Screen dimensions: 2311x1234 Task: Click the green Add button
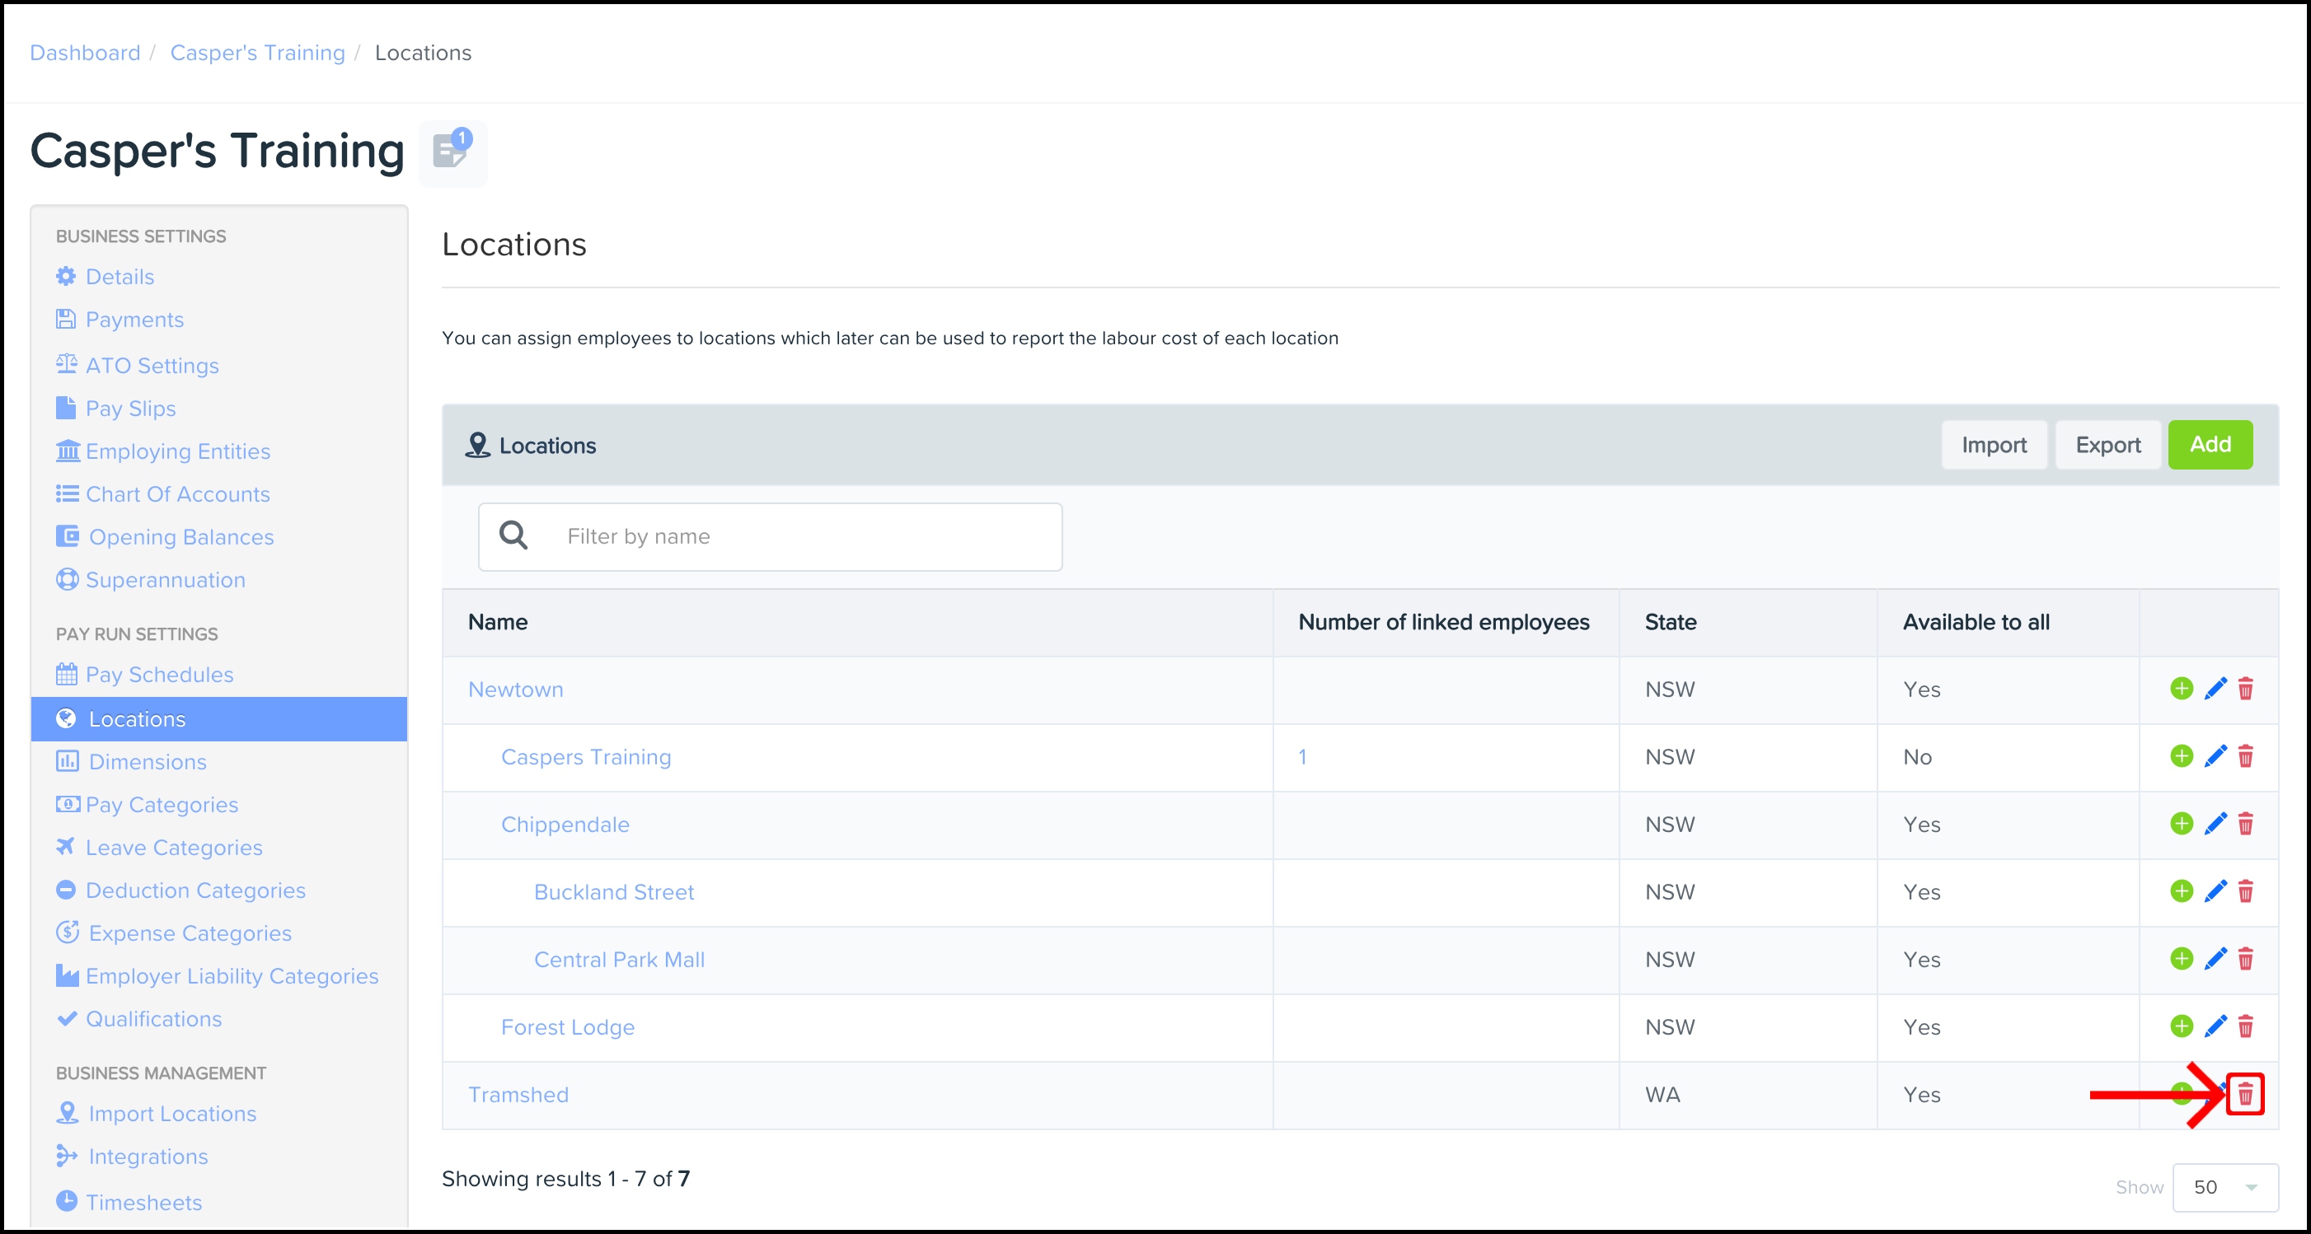(2209, 445)
